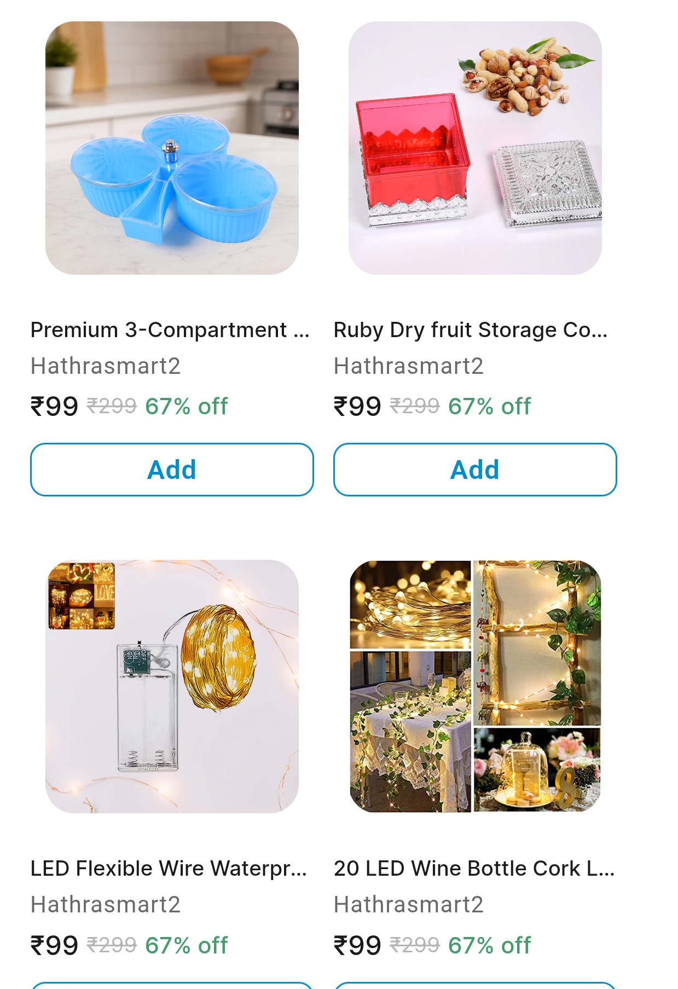Add Ruby Dry fruit Storage to cart

point(475,470)
